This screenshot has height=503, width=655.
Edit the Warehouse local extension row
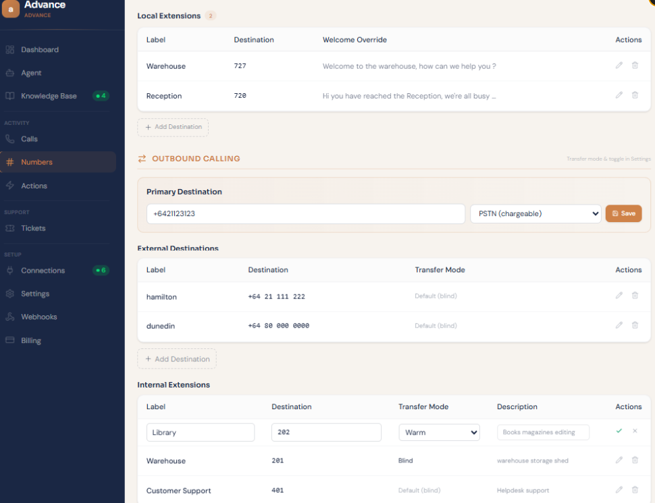pyautogui.click(x=619, y=65)
